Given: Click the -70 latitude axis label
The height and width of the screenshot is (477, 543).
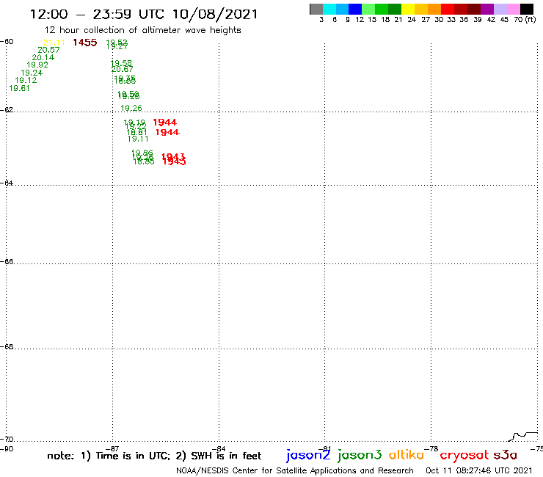Looking at the screenshot, I should click(x=7, y=440).
